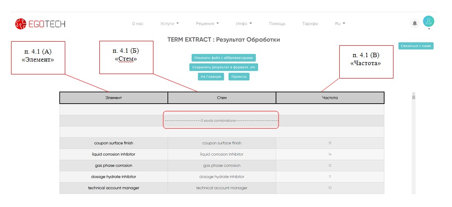The width and height of the screenshot is (452, 207).
Task: Open the Тарифы menu item
Action: [310, 23]
